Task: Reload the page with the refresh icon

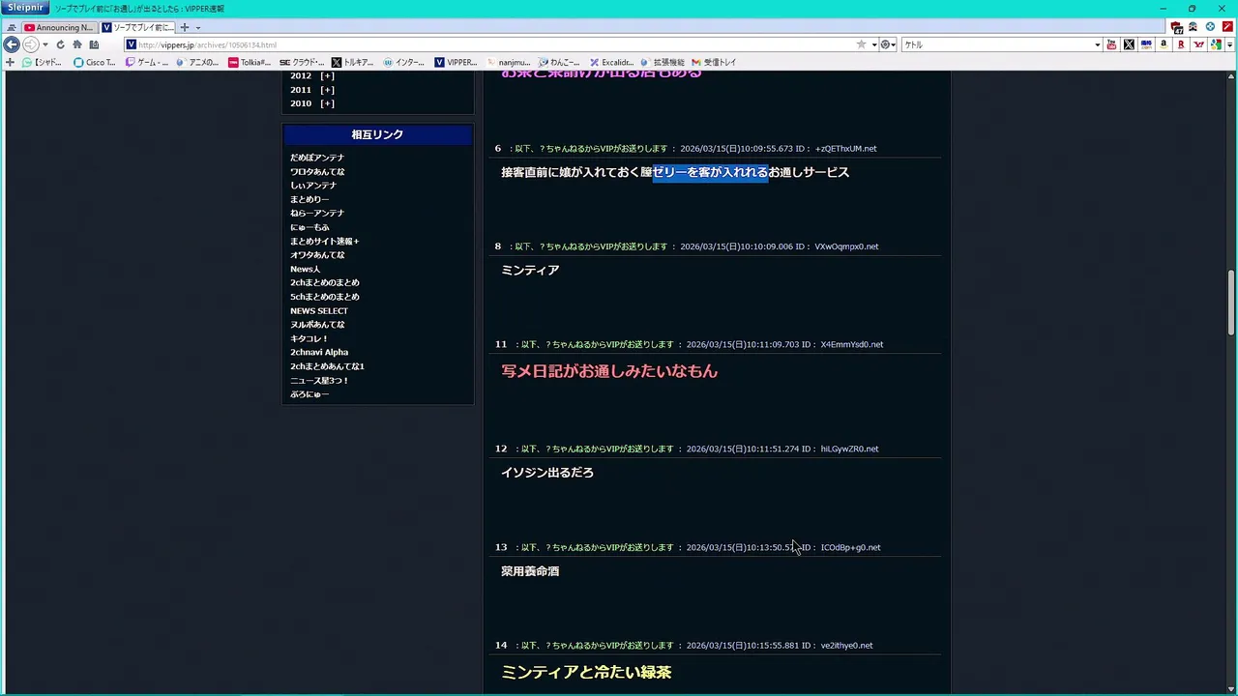Action: point(61,44)
